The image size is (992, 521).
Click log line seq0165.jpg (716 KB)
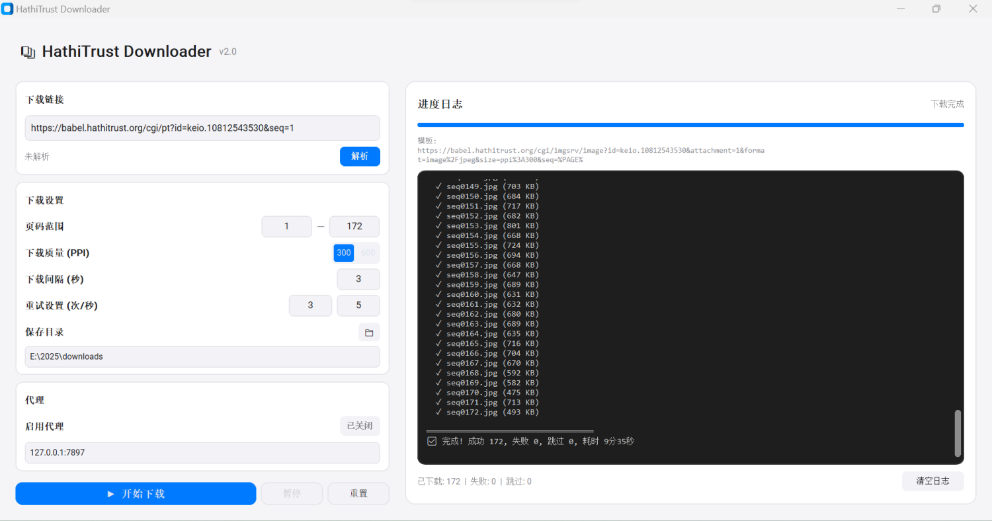[x=487, y=344]
